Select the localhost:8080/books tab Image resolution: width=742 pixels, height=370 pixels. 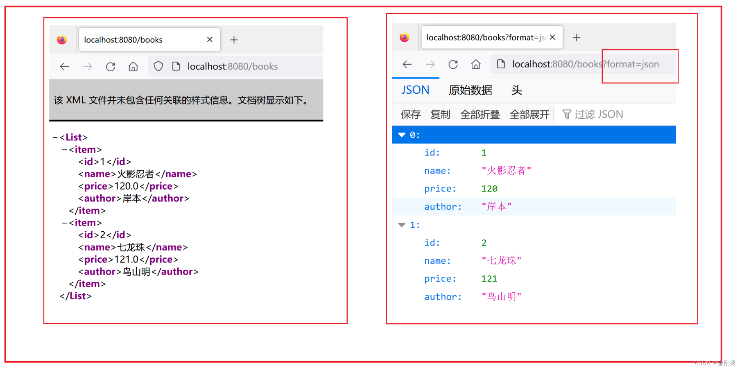(149, 39)
